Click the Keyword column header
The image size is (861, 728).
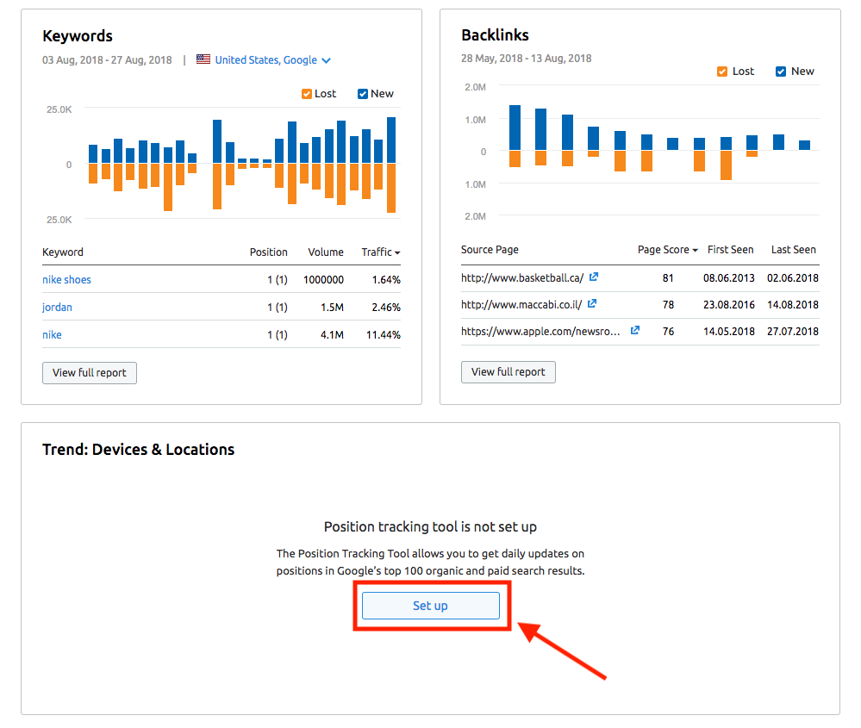click(x=63, y=252)
